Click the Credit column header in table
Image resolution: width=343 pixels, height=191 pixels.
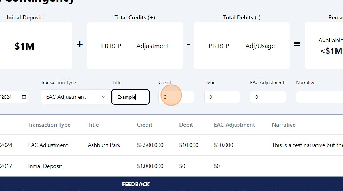tap(144, 125)
